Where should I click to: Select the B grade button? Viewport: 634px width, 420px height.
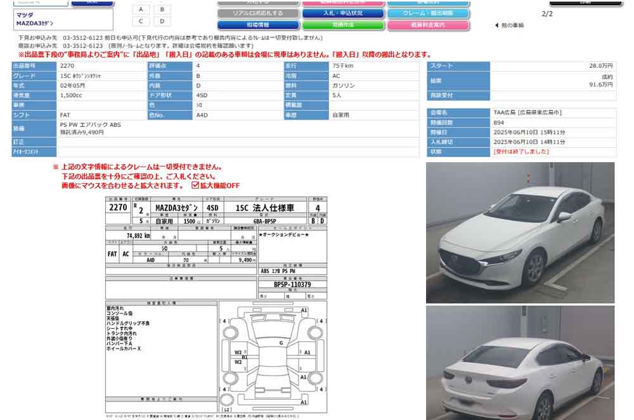coord(162,10)
